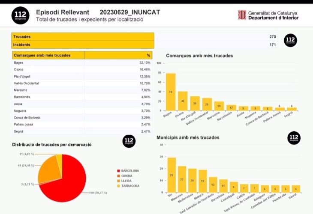The image size is (313, 214).
Task: Click the Bages bar in the comarques chart
Action: [x=171, y=92]
